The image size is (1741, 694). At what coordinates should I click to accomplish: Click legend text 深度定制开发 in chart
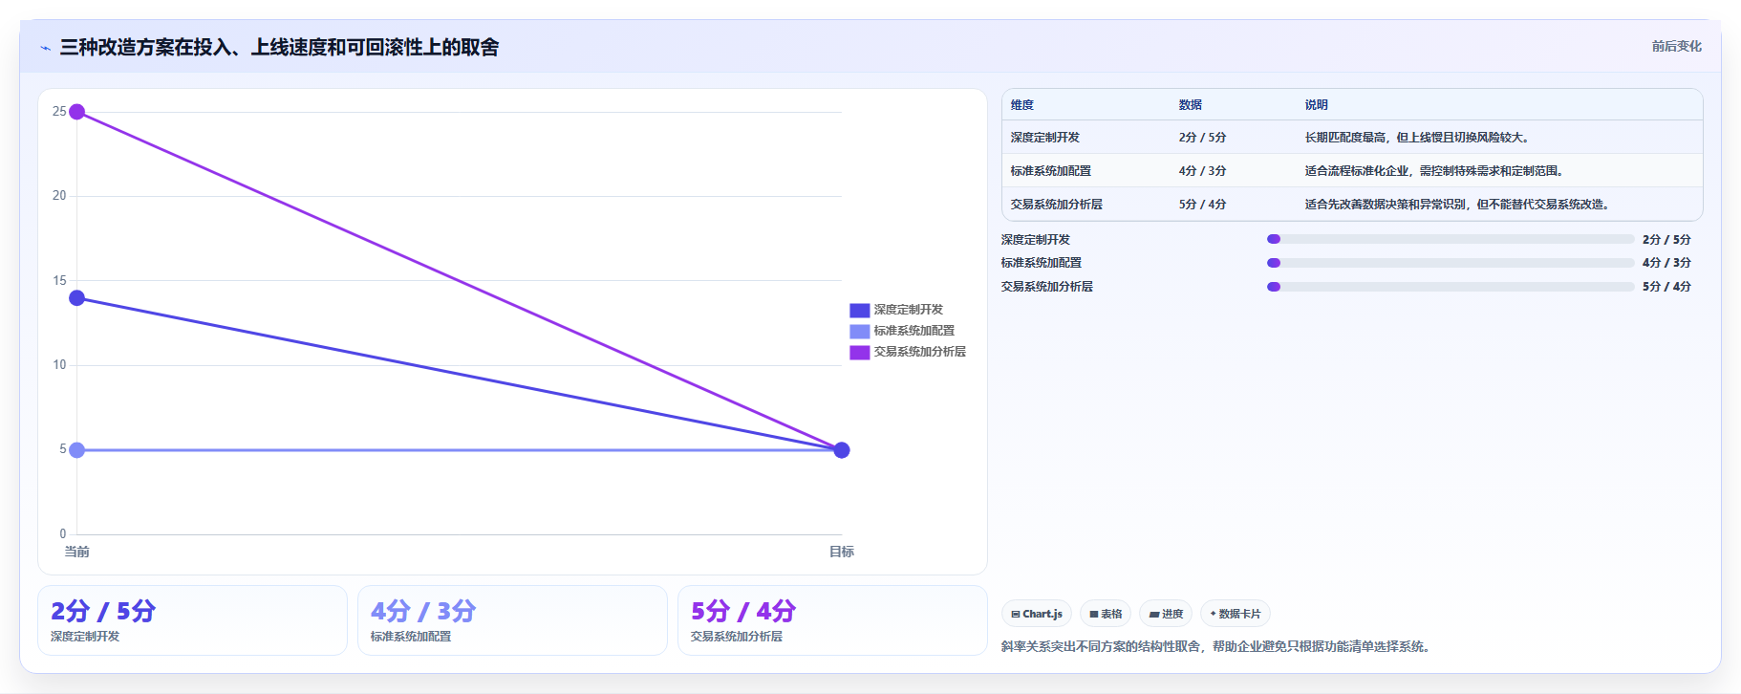click(x=908, y=310)
